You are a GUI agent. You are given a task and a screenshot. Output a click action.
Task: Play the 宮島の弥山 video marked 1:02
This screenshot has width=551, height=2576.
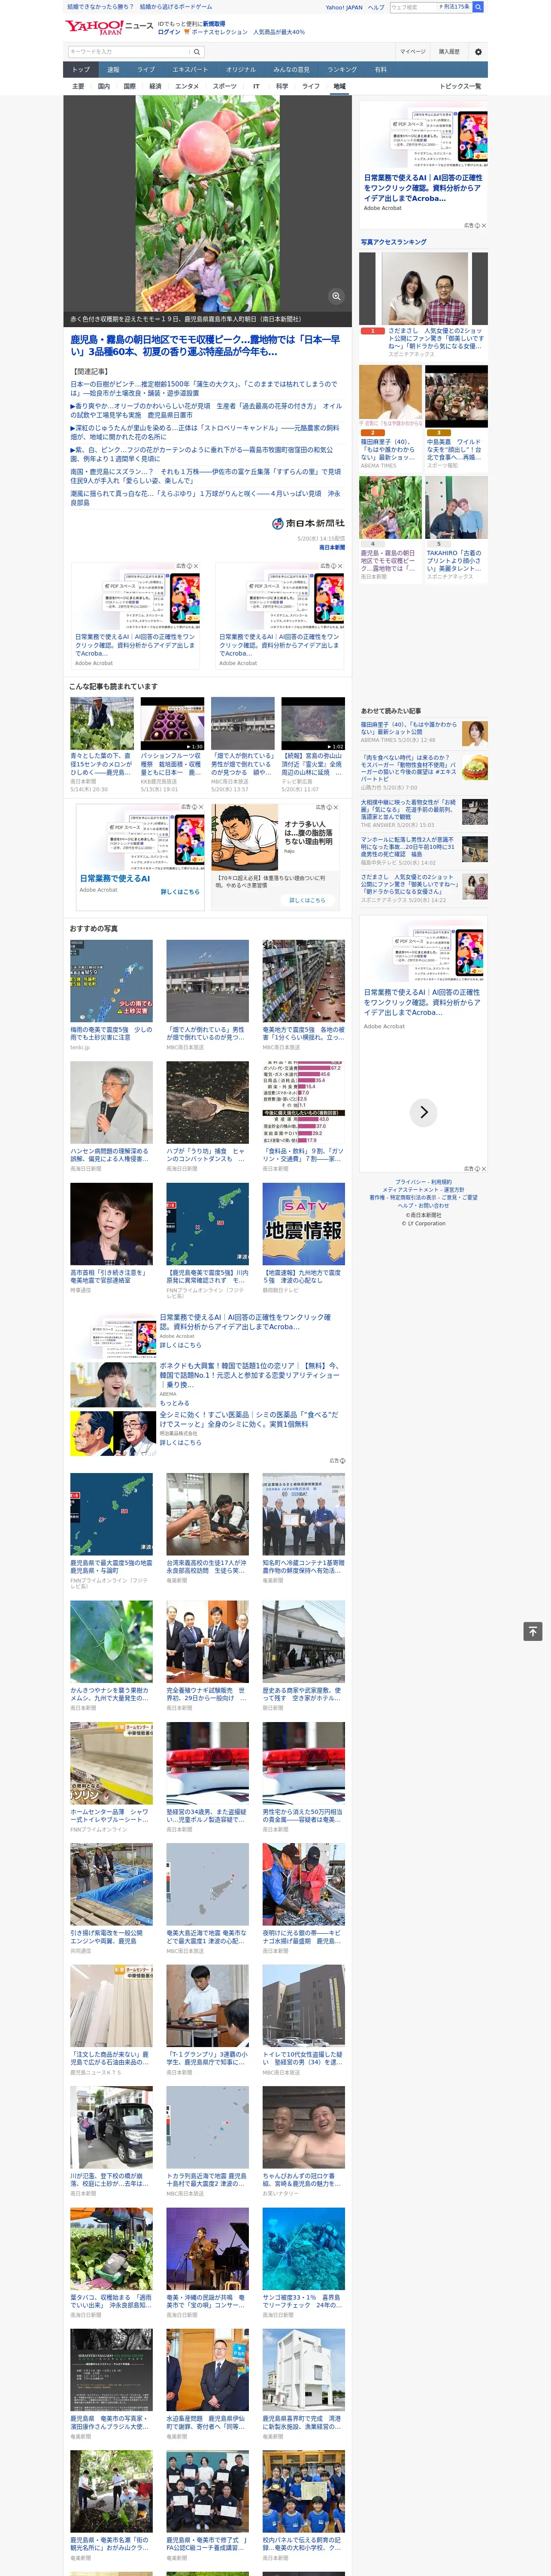313,723
